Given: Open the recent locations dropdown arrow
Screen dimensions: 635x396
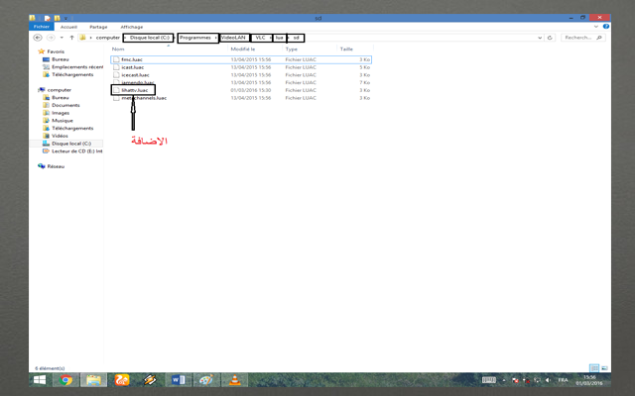Looking at the screenshot, I should point(61,38).
